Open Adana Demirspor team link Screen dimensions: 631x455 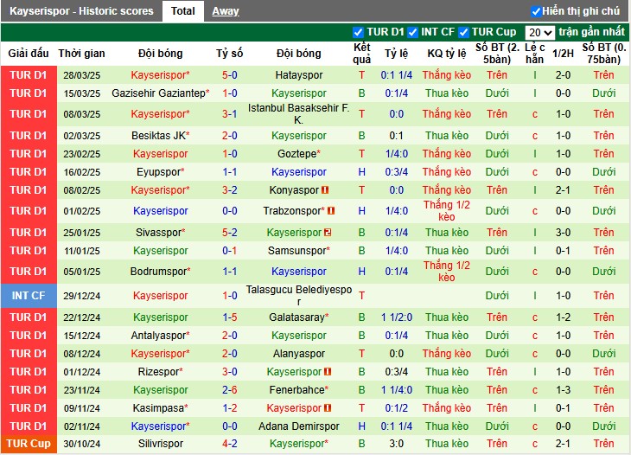tap(299, 426)
